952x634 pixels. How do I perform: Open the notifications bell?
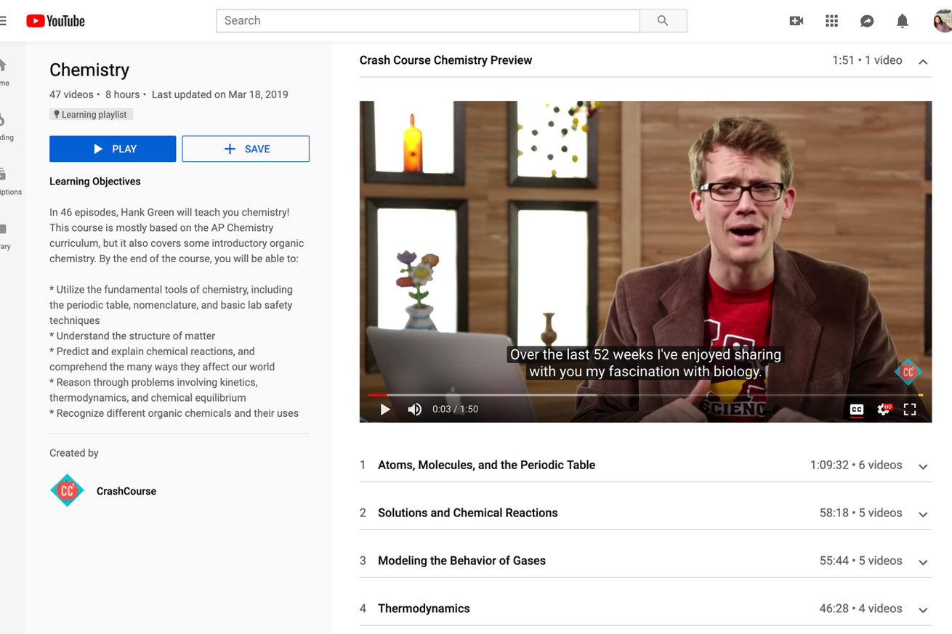click(902, 21)
